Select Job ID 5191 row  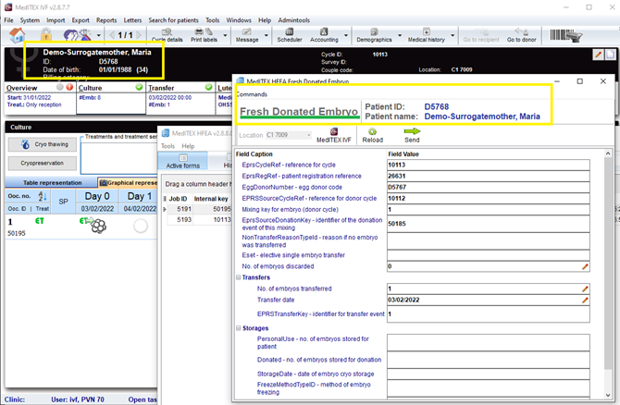tap(197, 209)
